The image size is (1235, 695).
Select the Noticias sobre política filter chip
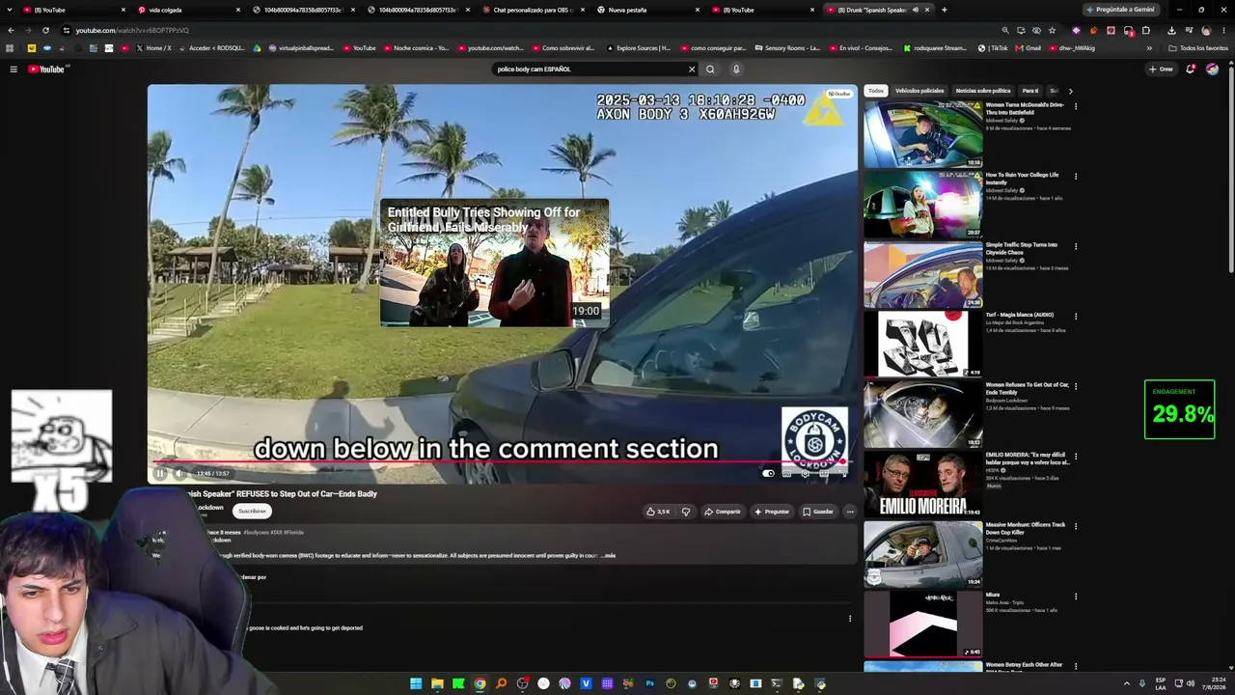pyautogui.click(x=983, y=91)
